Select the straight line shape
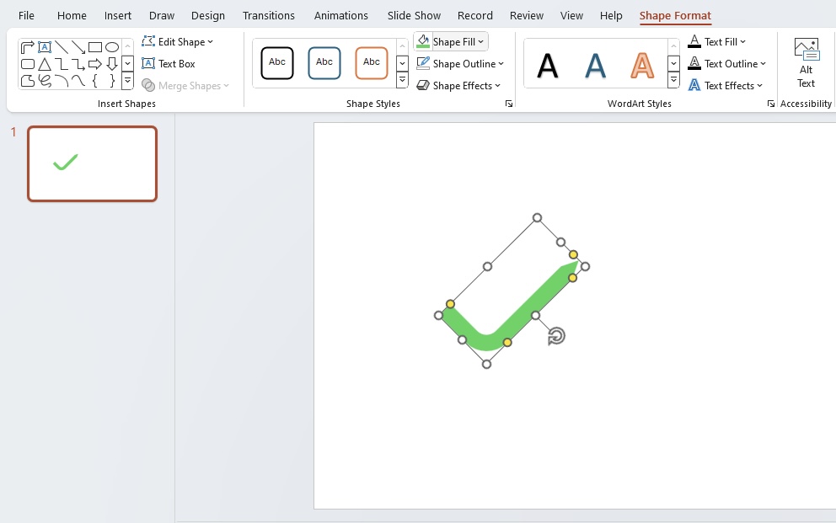The width and height of the screenshot is (836, 523). [x=62, y=47]
